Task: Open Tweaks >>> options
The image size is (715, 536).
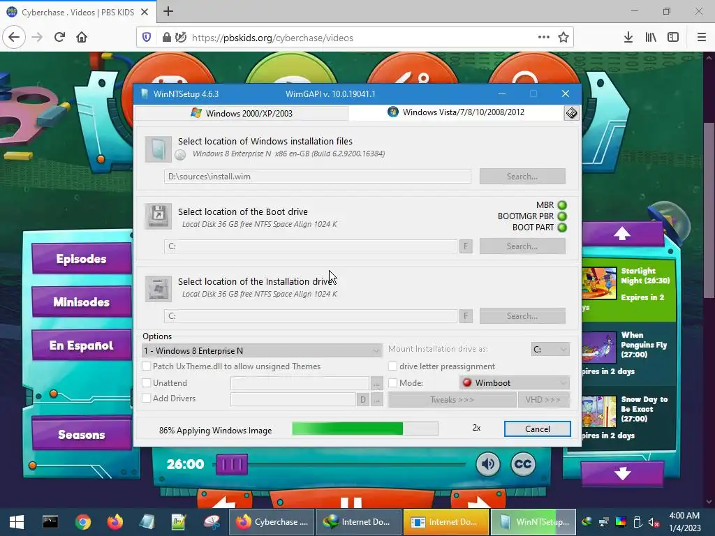Action: (x=452, y=400)
